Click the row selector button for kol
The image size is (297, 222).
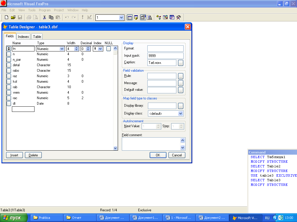[9, 82]
